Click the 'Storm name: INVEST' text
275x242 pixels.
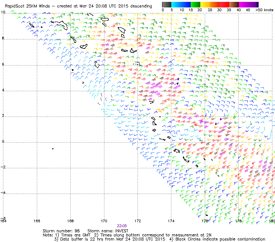point(108,231)
